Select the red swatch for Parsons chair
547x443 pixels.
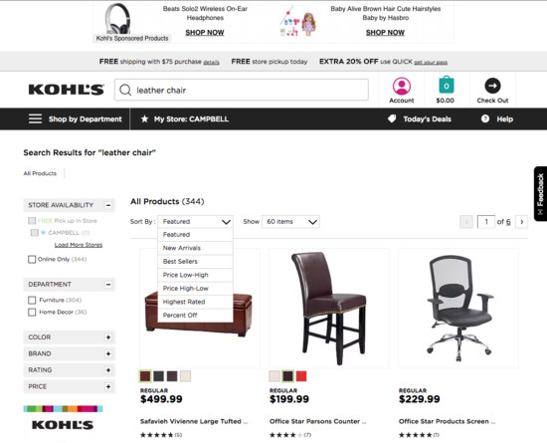[x=301, y=376]
